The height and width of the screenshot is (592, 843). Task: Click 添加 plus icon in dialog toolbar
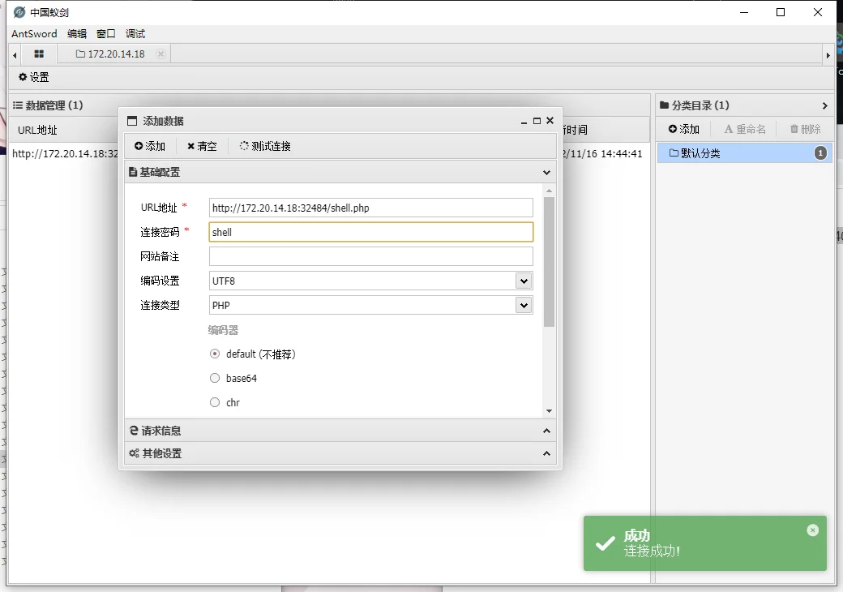point(150,146)
